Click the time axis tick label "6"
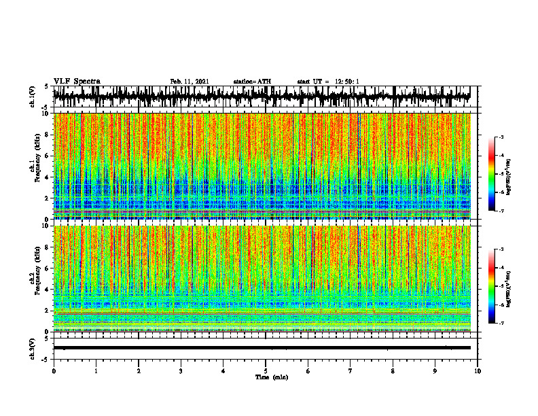Viewport: 538px width, 416px height. pyautogui.click(x=308, y=371)
